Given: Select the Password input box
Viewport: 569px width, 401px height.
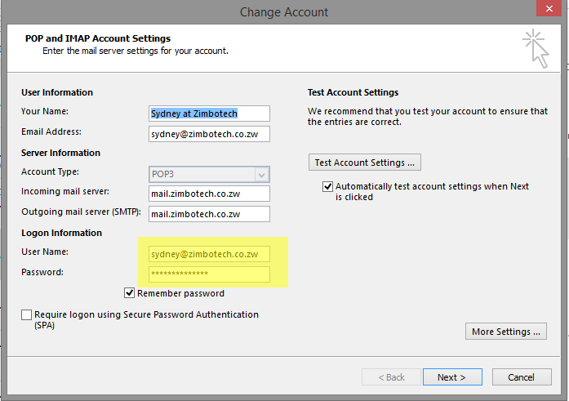Looking at the screenshot, I should pyautogui.click(x=209, y=274).
